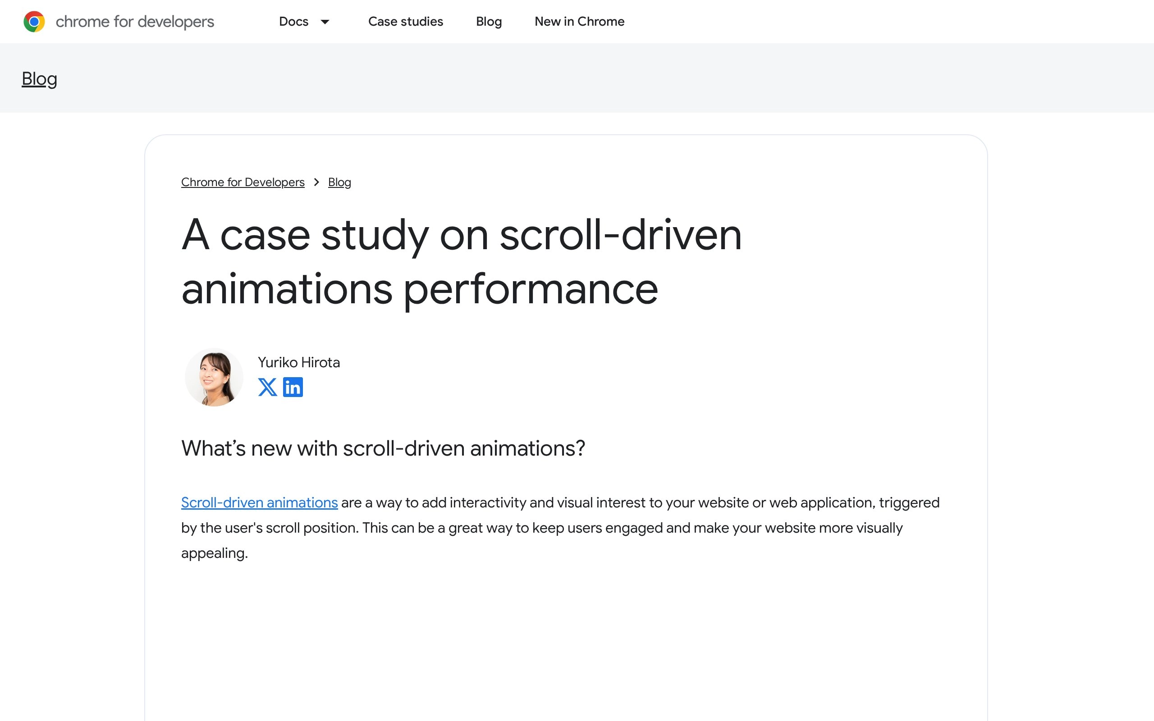Select Blog in the top navigation bar
This screenshot has height=721, width=1154.
489,22
